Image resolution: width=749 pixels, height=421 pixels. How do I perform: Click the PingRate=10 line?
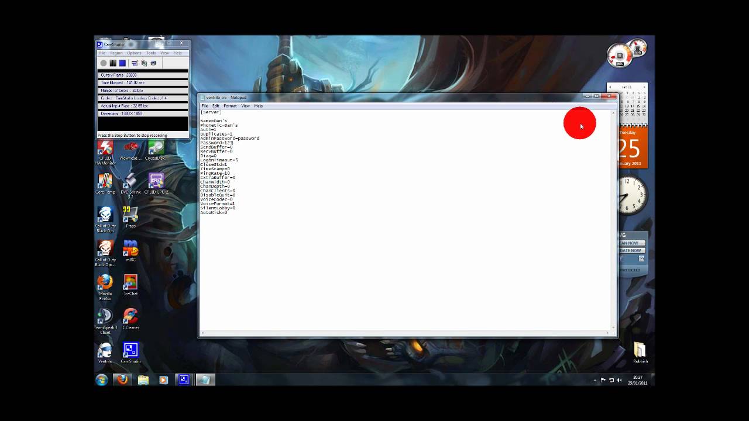215,173
